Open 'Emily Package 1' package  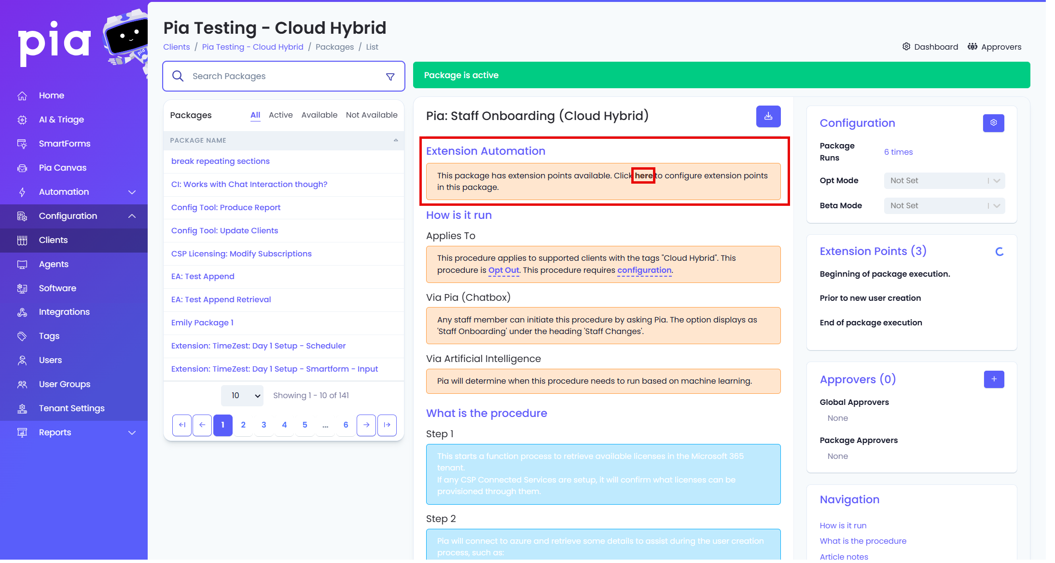pos(202,323)
